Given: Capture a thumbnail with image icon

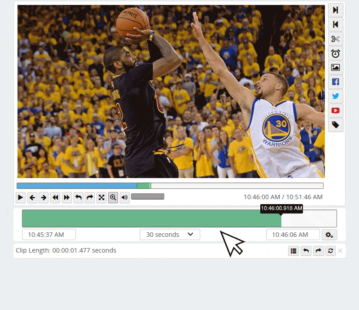Looking at the screenshot, I should click(335, 68).
